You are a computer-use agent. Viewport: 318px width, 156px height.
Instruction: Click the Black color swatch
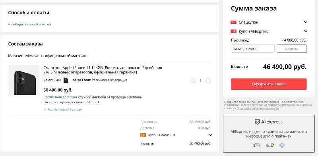[66, 80]
